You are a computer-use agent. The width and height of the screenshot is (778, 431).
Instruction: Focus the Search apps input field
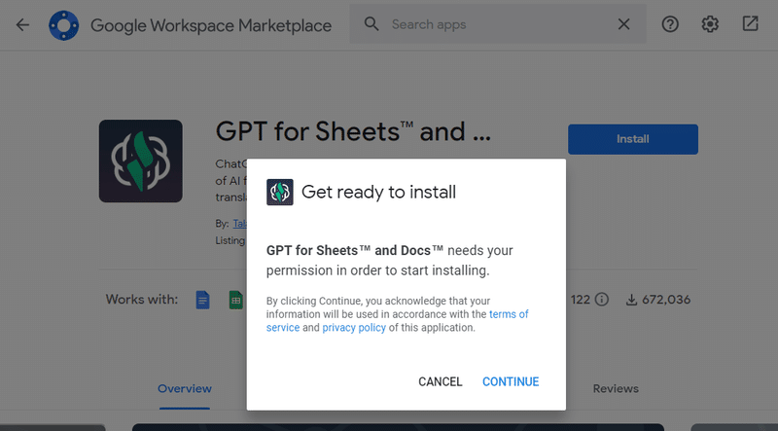pos(498,23)
